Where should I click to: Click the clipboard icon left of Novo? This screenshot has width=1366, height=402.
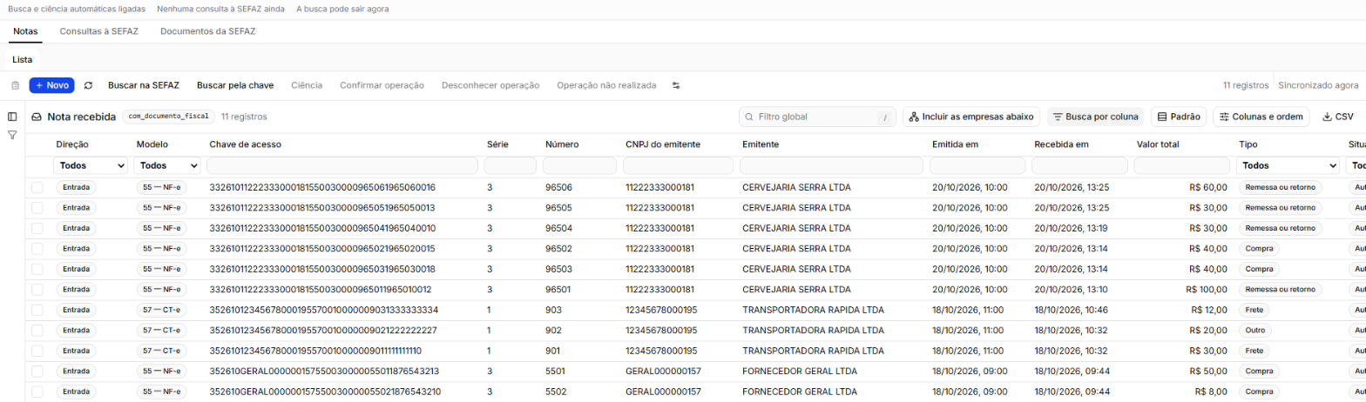pos(15,85)
